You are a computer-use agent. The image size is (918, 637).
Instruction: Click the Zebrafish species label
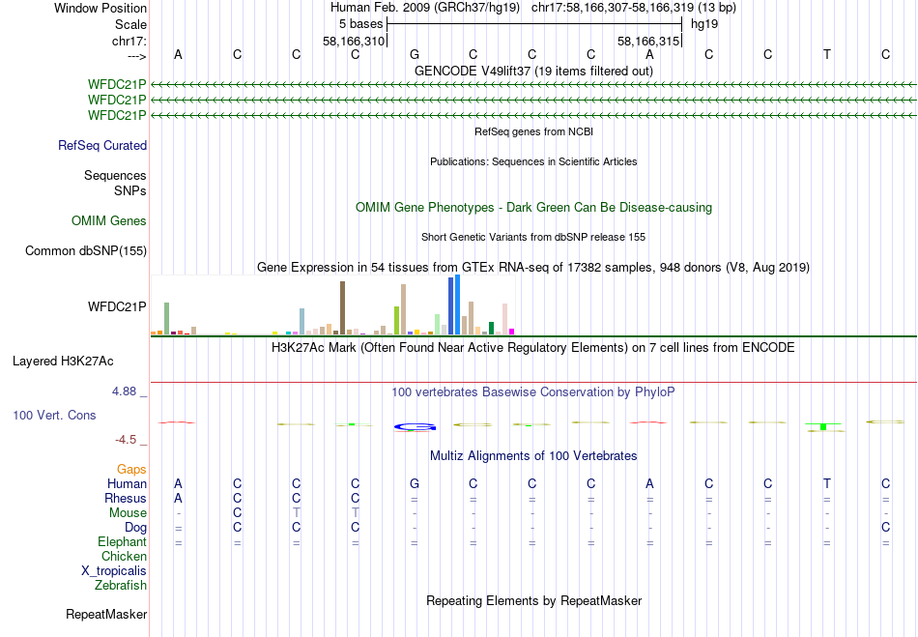coord(121,585)
